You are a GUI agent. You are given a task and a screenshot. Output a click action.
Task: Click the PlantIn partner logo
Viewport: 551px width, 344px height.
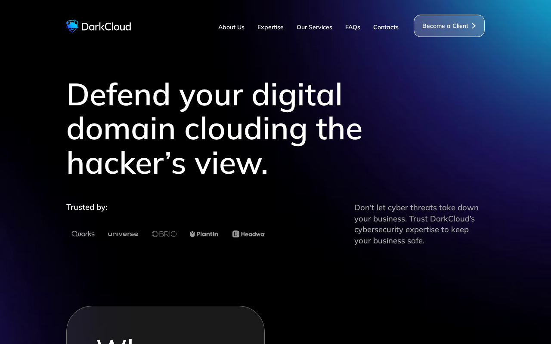point(204,234)
